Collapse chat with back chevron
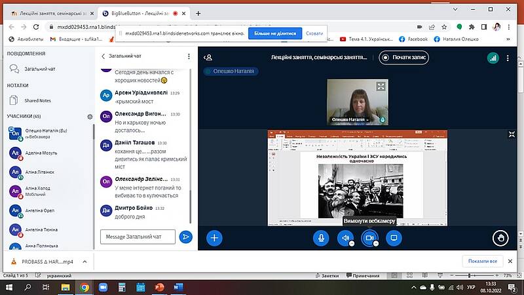 pos(103,56)
